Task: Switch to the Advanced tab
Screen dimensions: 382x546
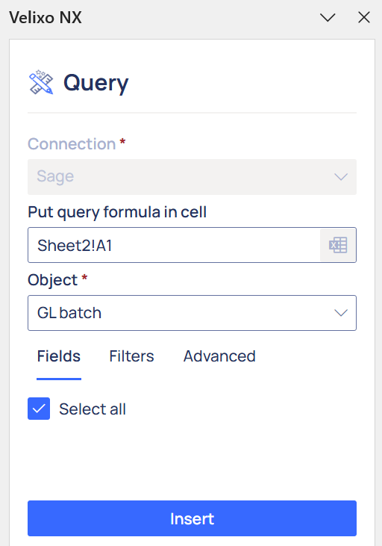Action: click(219, 356)
